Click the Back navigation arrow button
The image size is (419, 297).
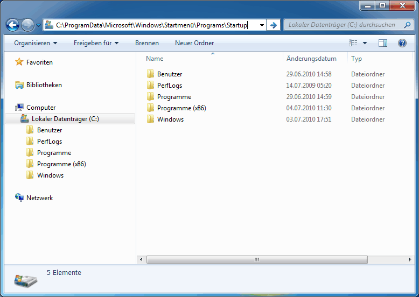pos(13,25)
